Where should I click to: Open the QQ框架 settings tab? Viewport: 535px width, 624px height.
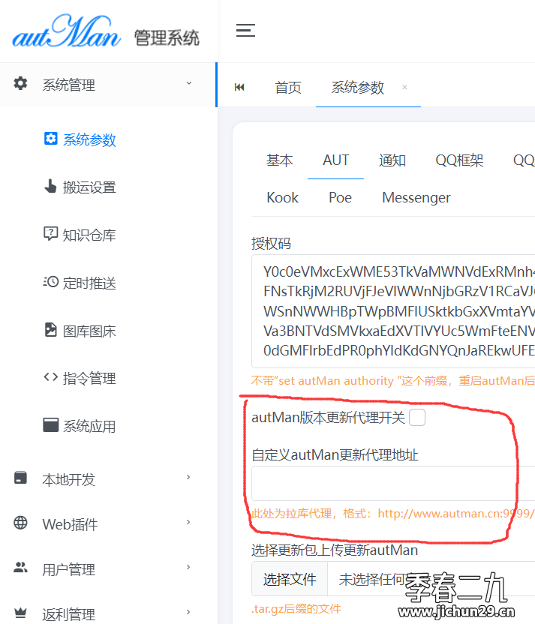point(459,160)
